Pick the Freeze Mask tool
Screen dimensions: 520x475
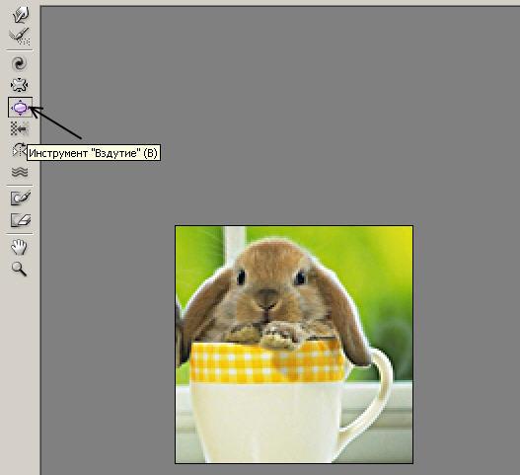click(x=21, y=198)
